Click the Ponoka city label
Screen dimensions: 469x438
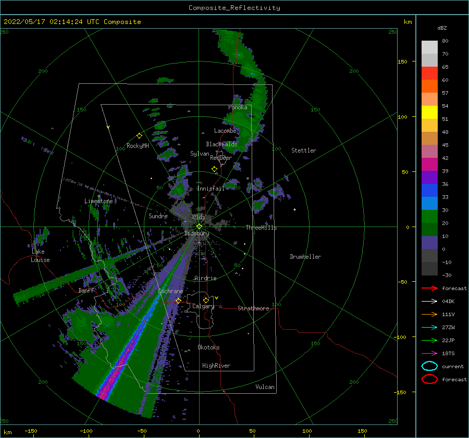[238, 107]
